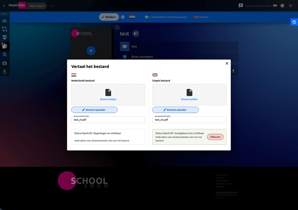Upload a new Dutch file with Bestand uploaden
Screen dimensions: 298x210
pyautogui.click(x=94, y=110)
